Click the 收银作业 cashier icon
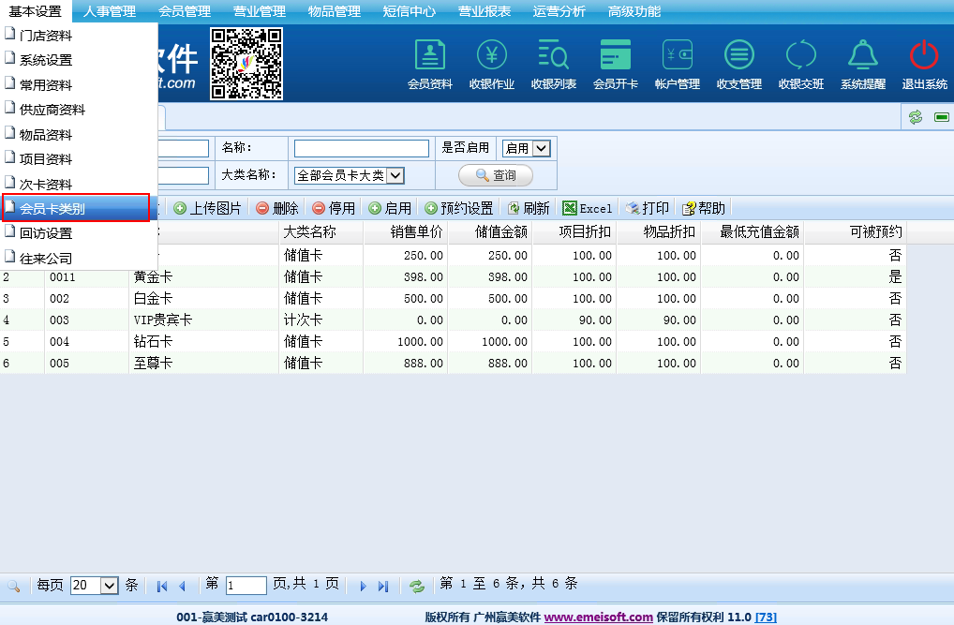The width and height of the screenshot is (954, 625). tap(491, 64)
